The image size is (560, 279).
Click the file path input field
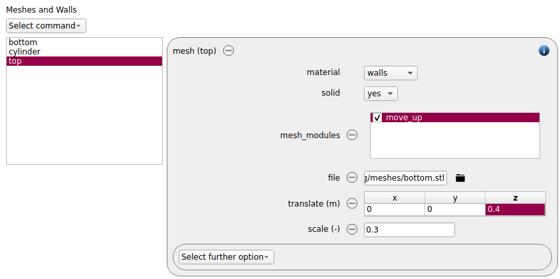[405, 178]
